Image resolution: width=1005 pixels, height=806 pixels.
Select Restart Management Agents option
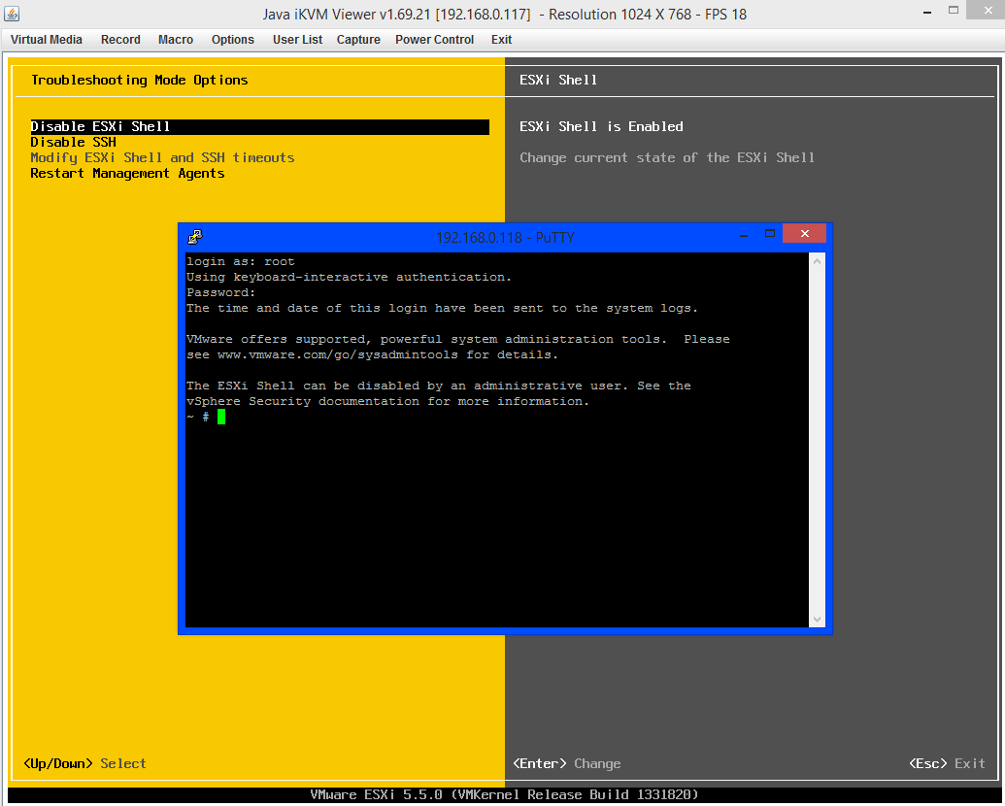pyautogui.click(x=127, y=174)
